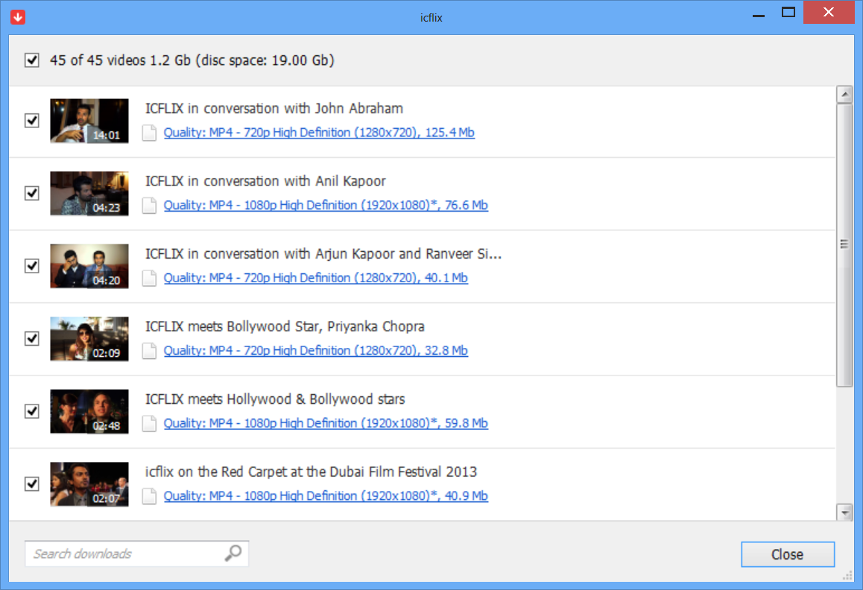Image resolution: width=863 pixels, height=590 pixels.
Task: Click the thumbnail with 02:48 duration
Action: (x=89, y=412)
